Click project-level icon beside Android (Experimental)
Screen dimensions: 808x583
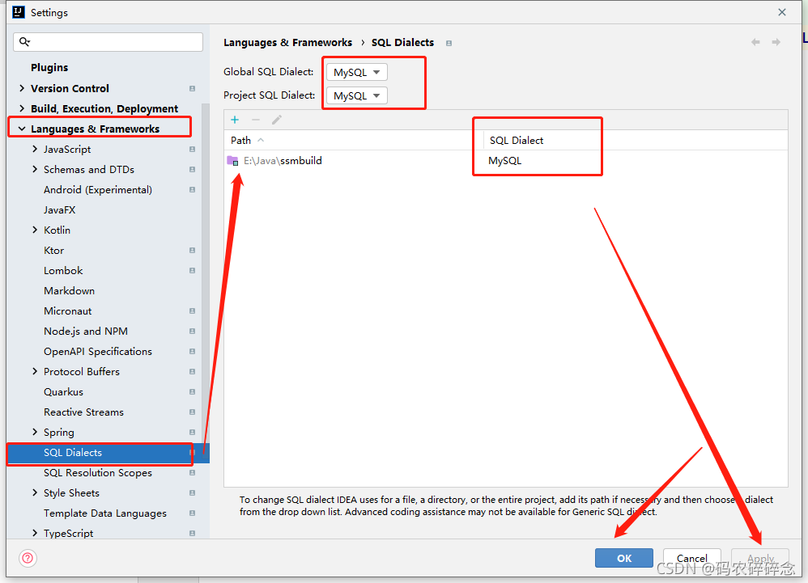192,189
